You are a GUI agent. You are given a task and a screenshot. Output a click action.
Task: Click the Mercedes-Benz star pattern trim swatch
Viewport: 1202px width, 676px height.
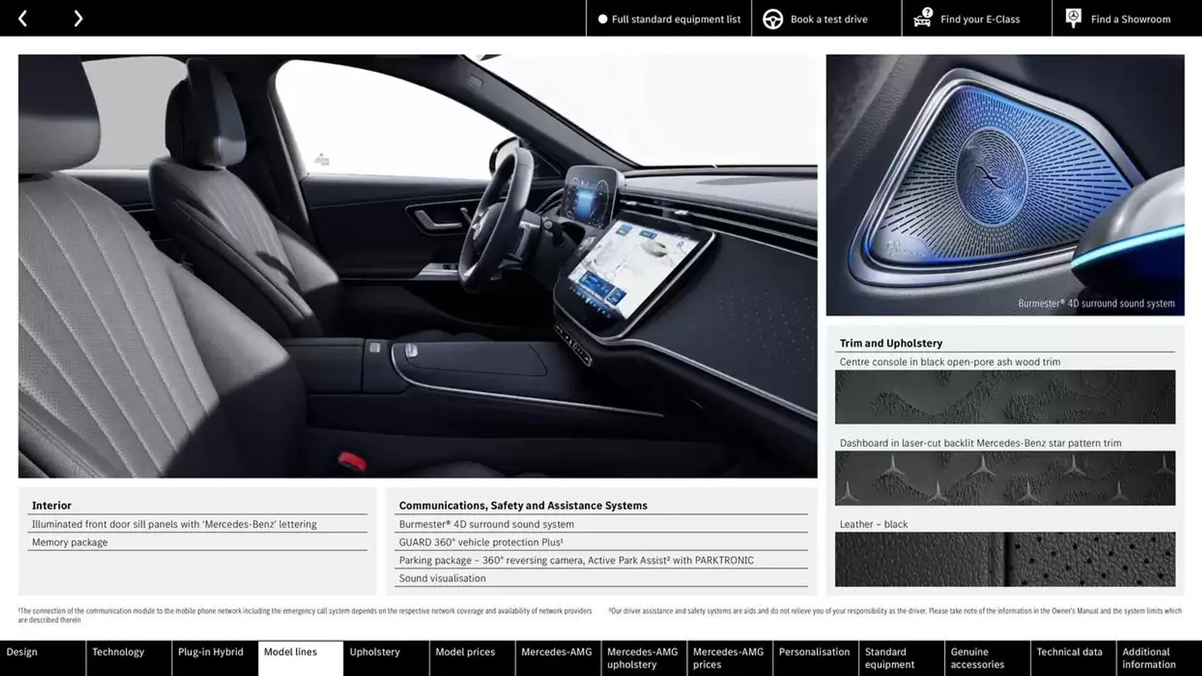tap(1005, 478)
